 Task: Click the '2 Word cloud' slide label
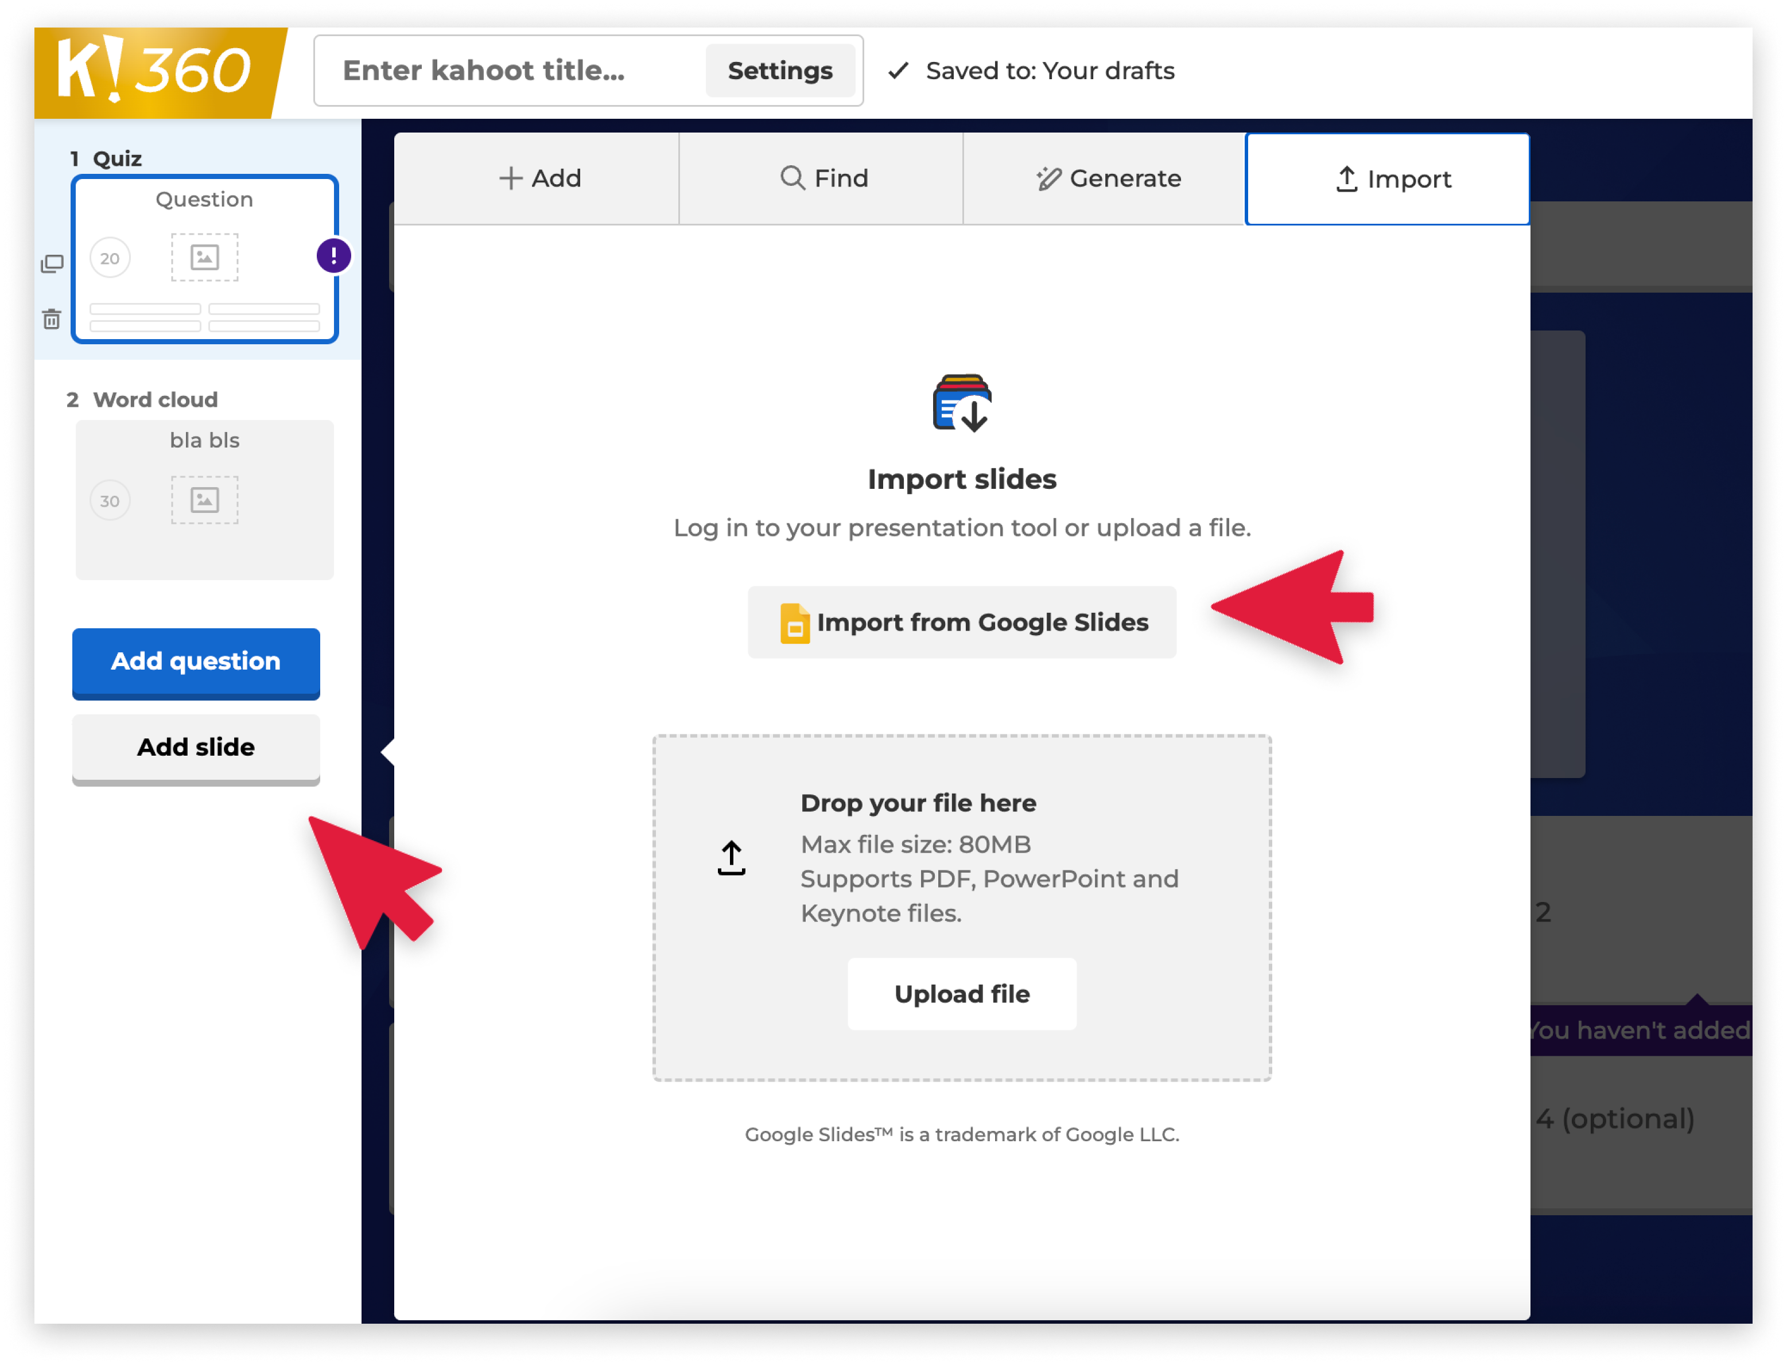click(142, 400)
